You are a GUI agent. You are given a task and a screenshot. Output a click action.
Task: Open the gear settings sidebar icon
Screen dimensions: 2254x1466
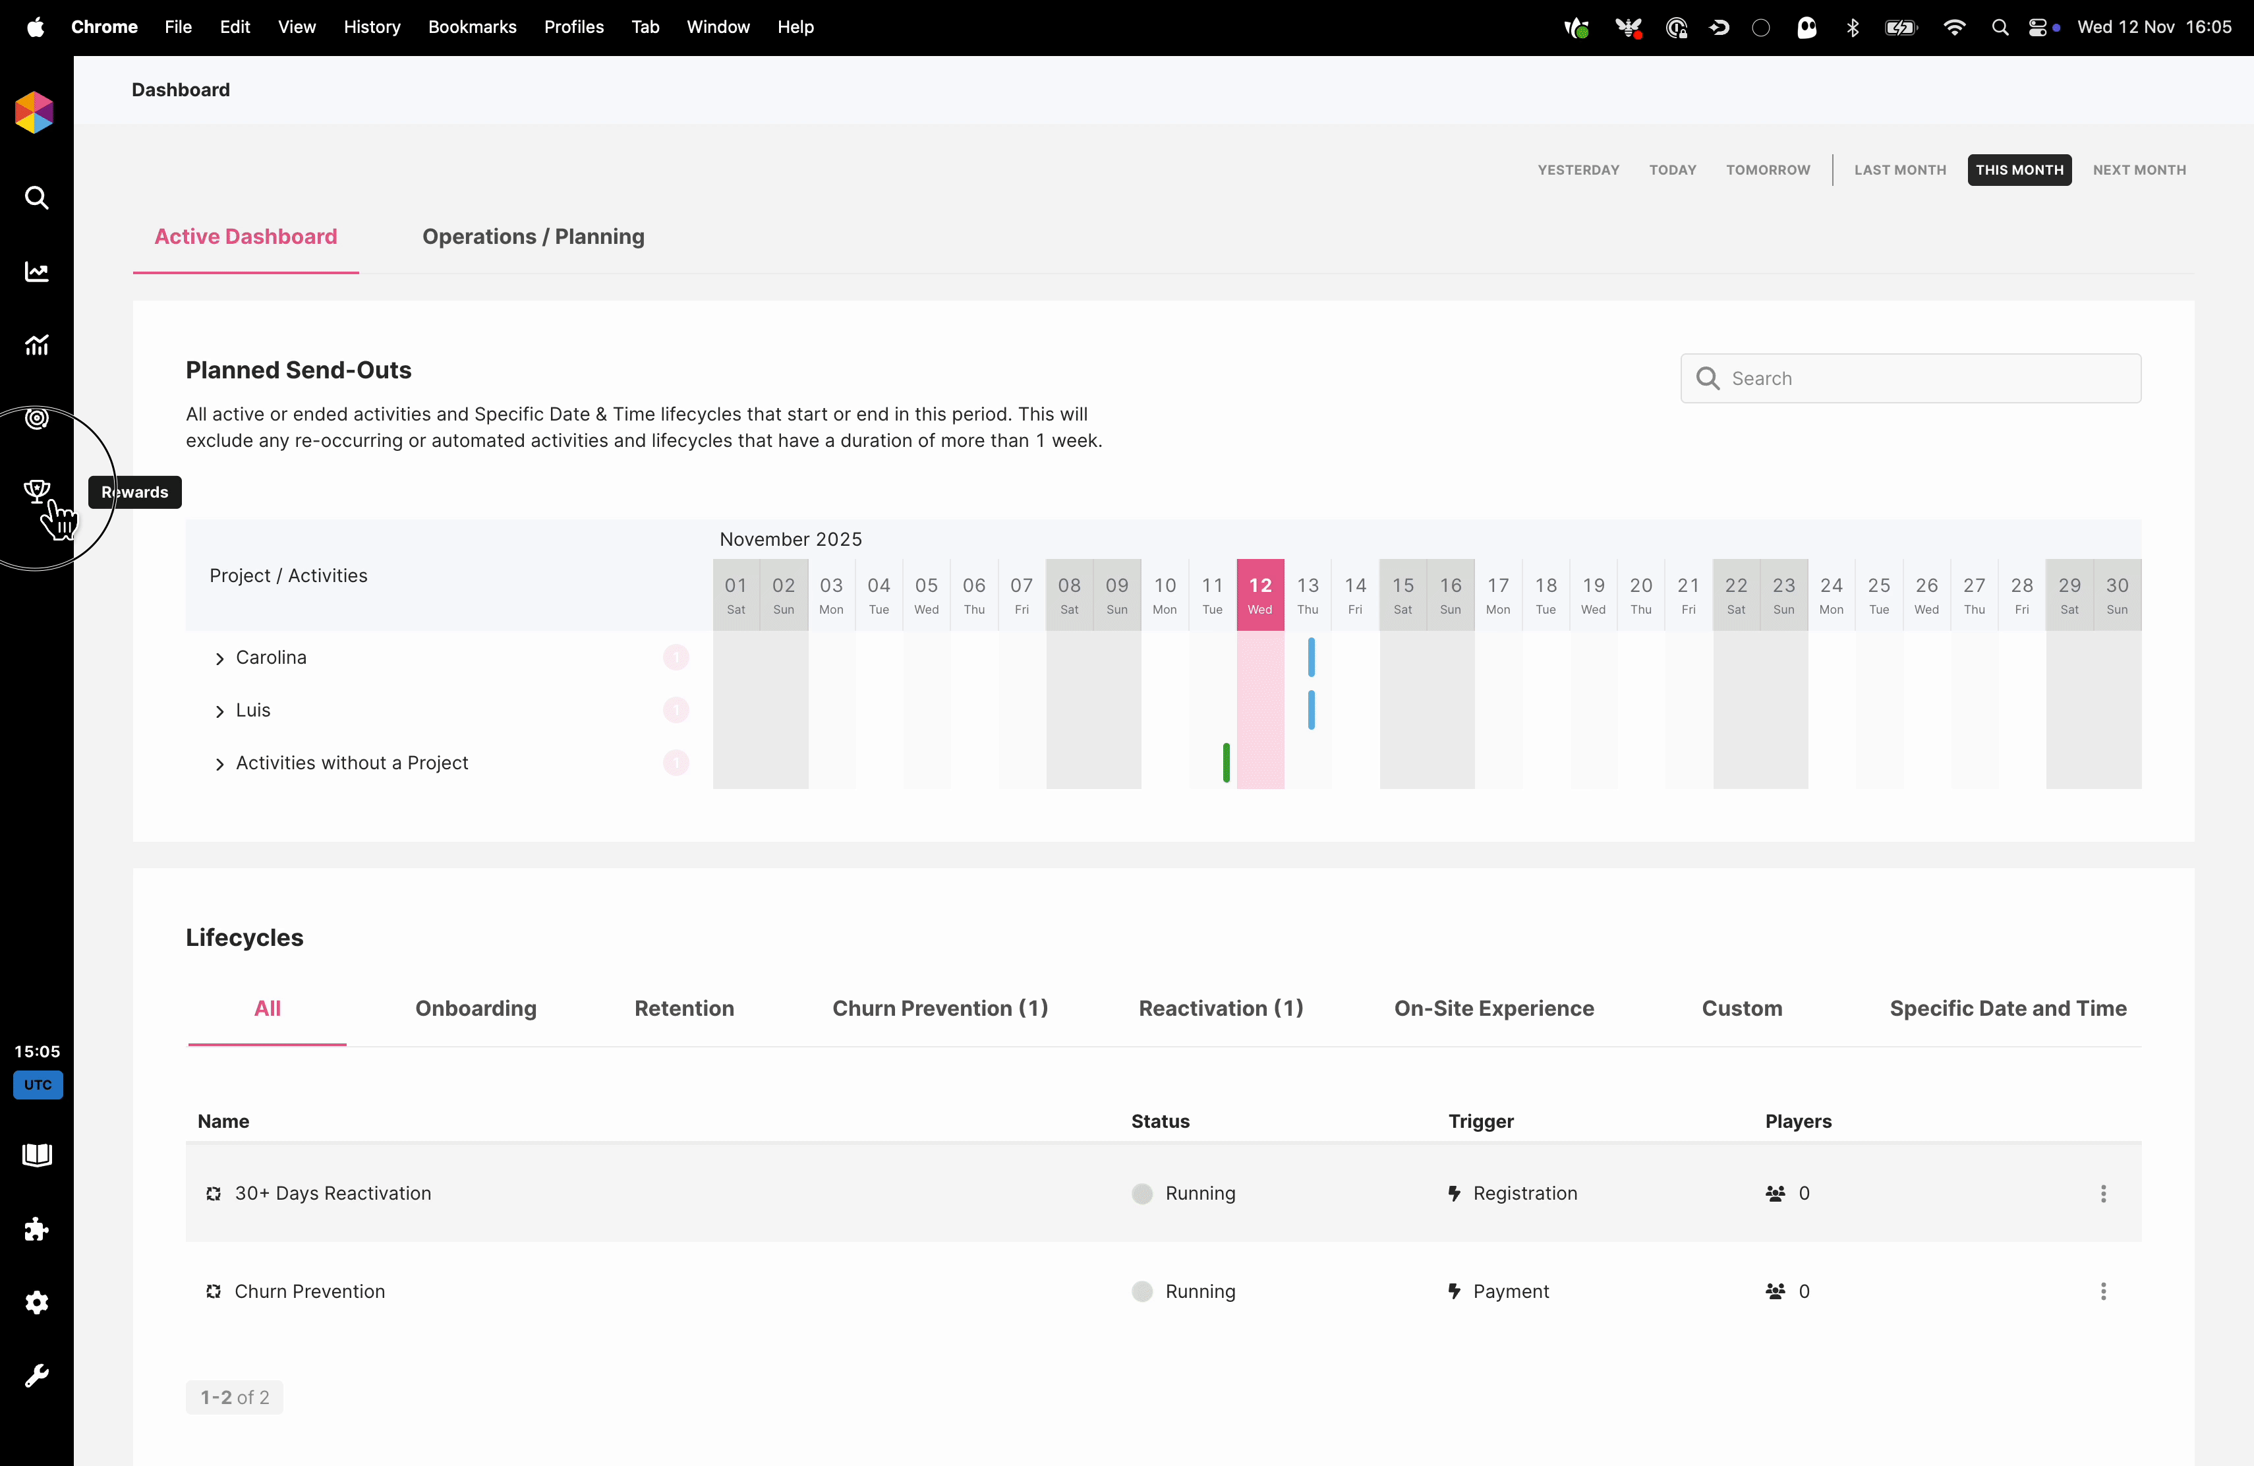(37, 1302)
